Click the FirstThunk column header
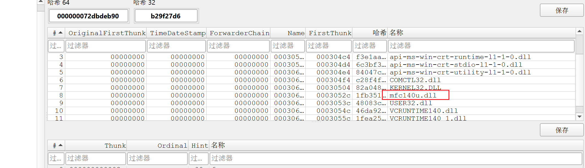The height and width of the screenshot is (168, 585). pos(330,33)
